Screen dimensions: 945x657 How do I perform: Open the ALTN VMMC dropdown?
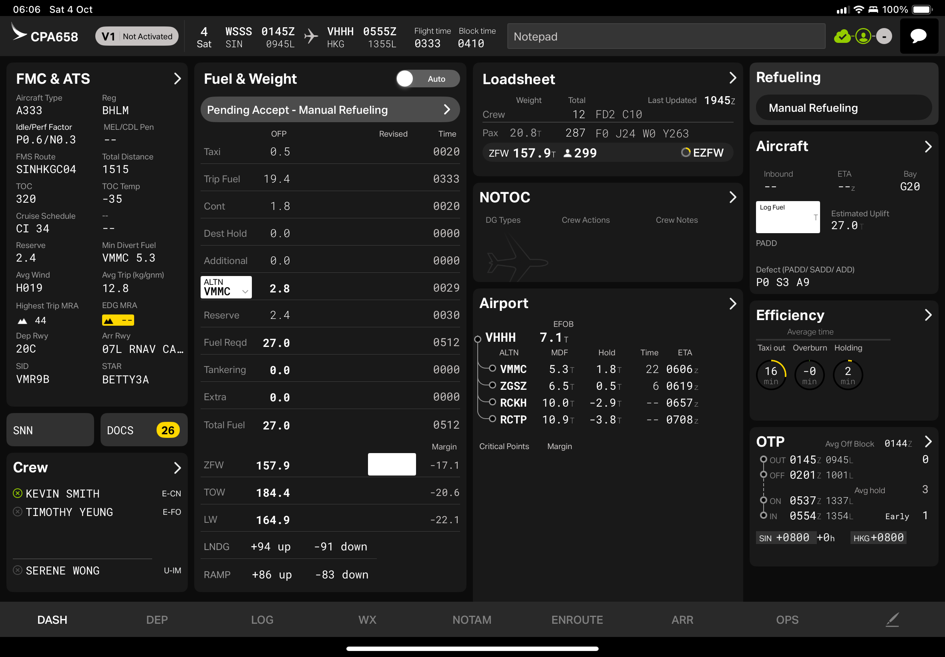226,287
